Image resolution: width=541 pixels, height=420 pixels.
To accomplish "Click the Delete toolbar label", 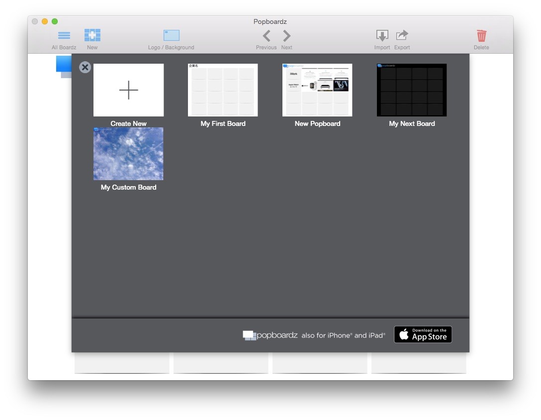I will (481, 47).
